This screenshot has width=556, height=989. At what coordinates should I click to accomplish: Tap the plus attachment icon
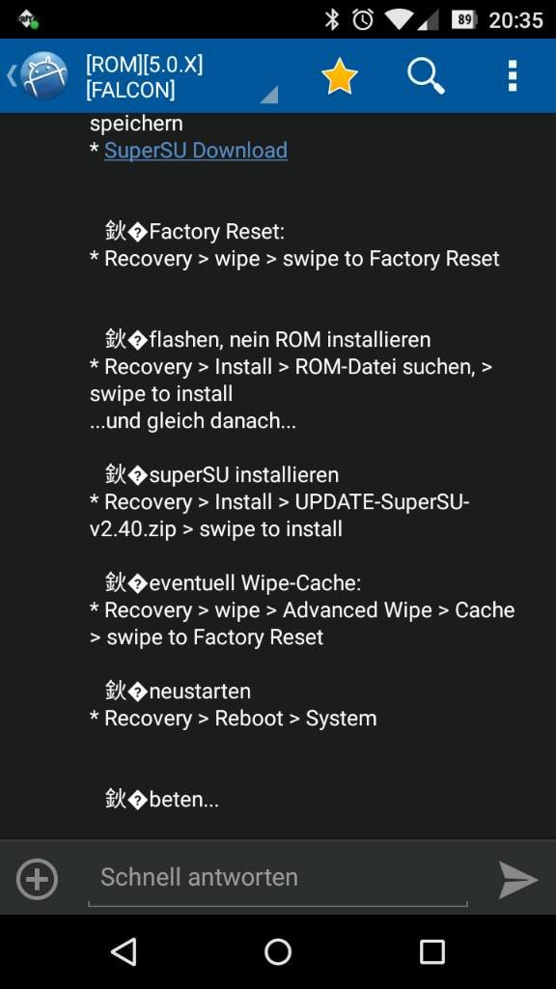coord(37,879)
